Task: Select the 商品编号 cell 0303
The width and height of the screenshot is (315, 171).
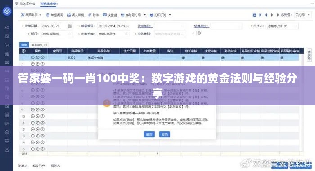Action: (x=77, y=57)
